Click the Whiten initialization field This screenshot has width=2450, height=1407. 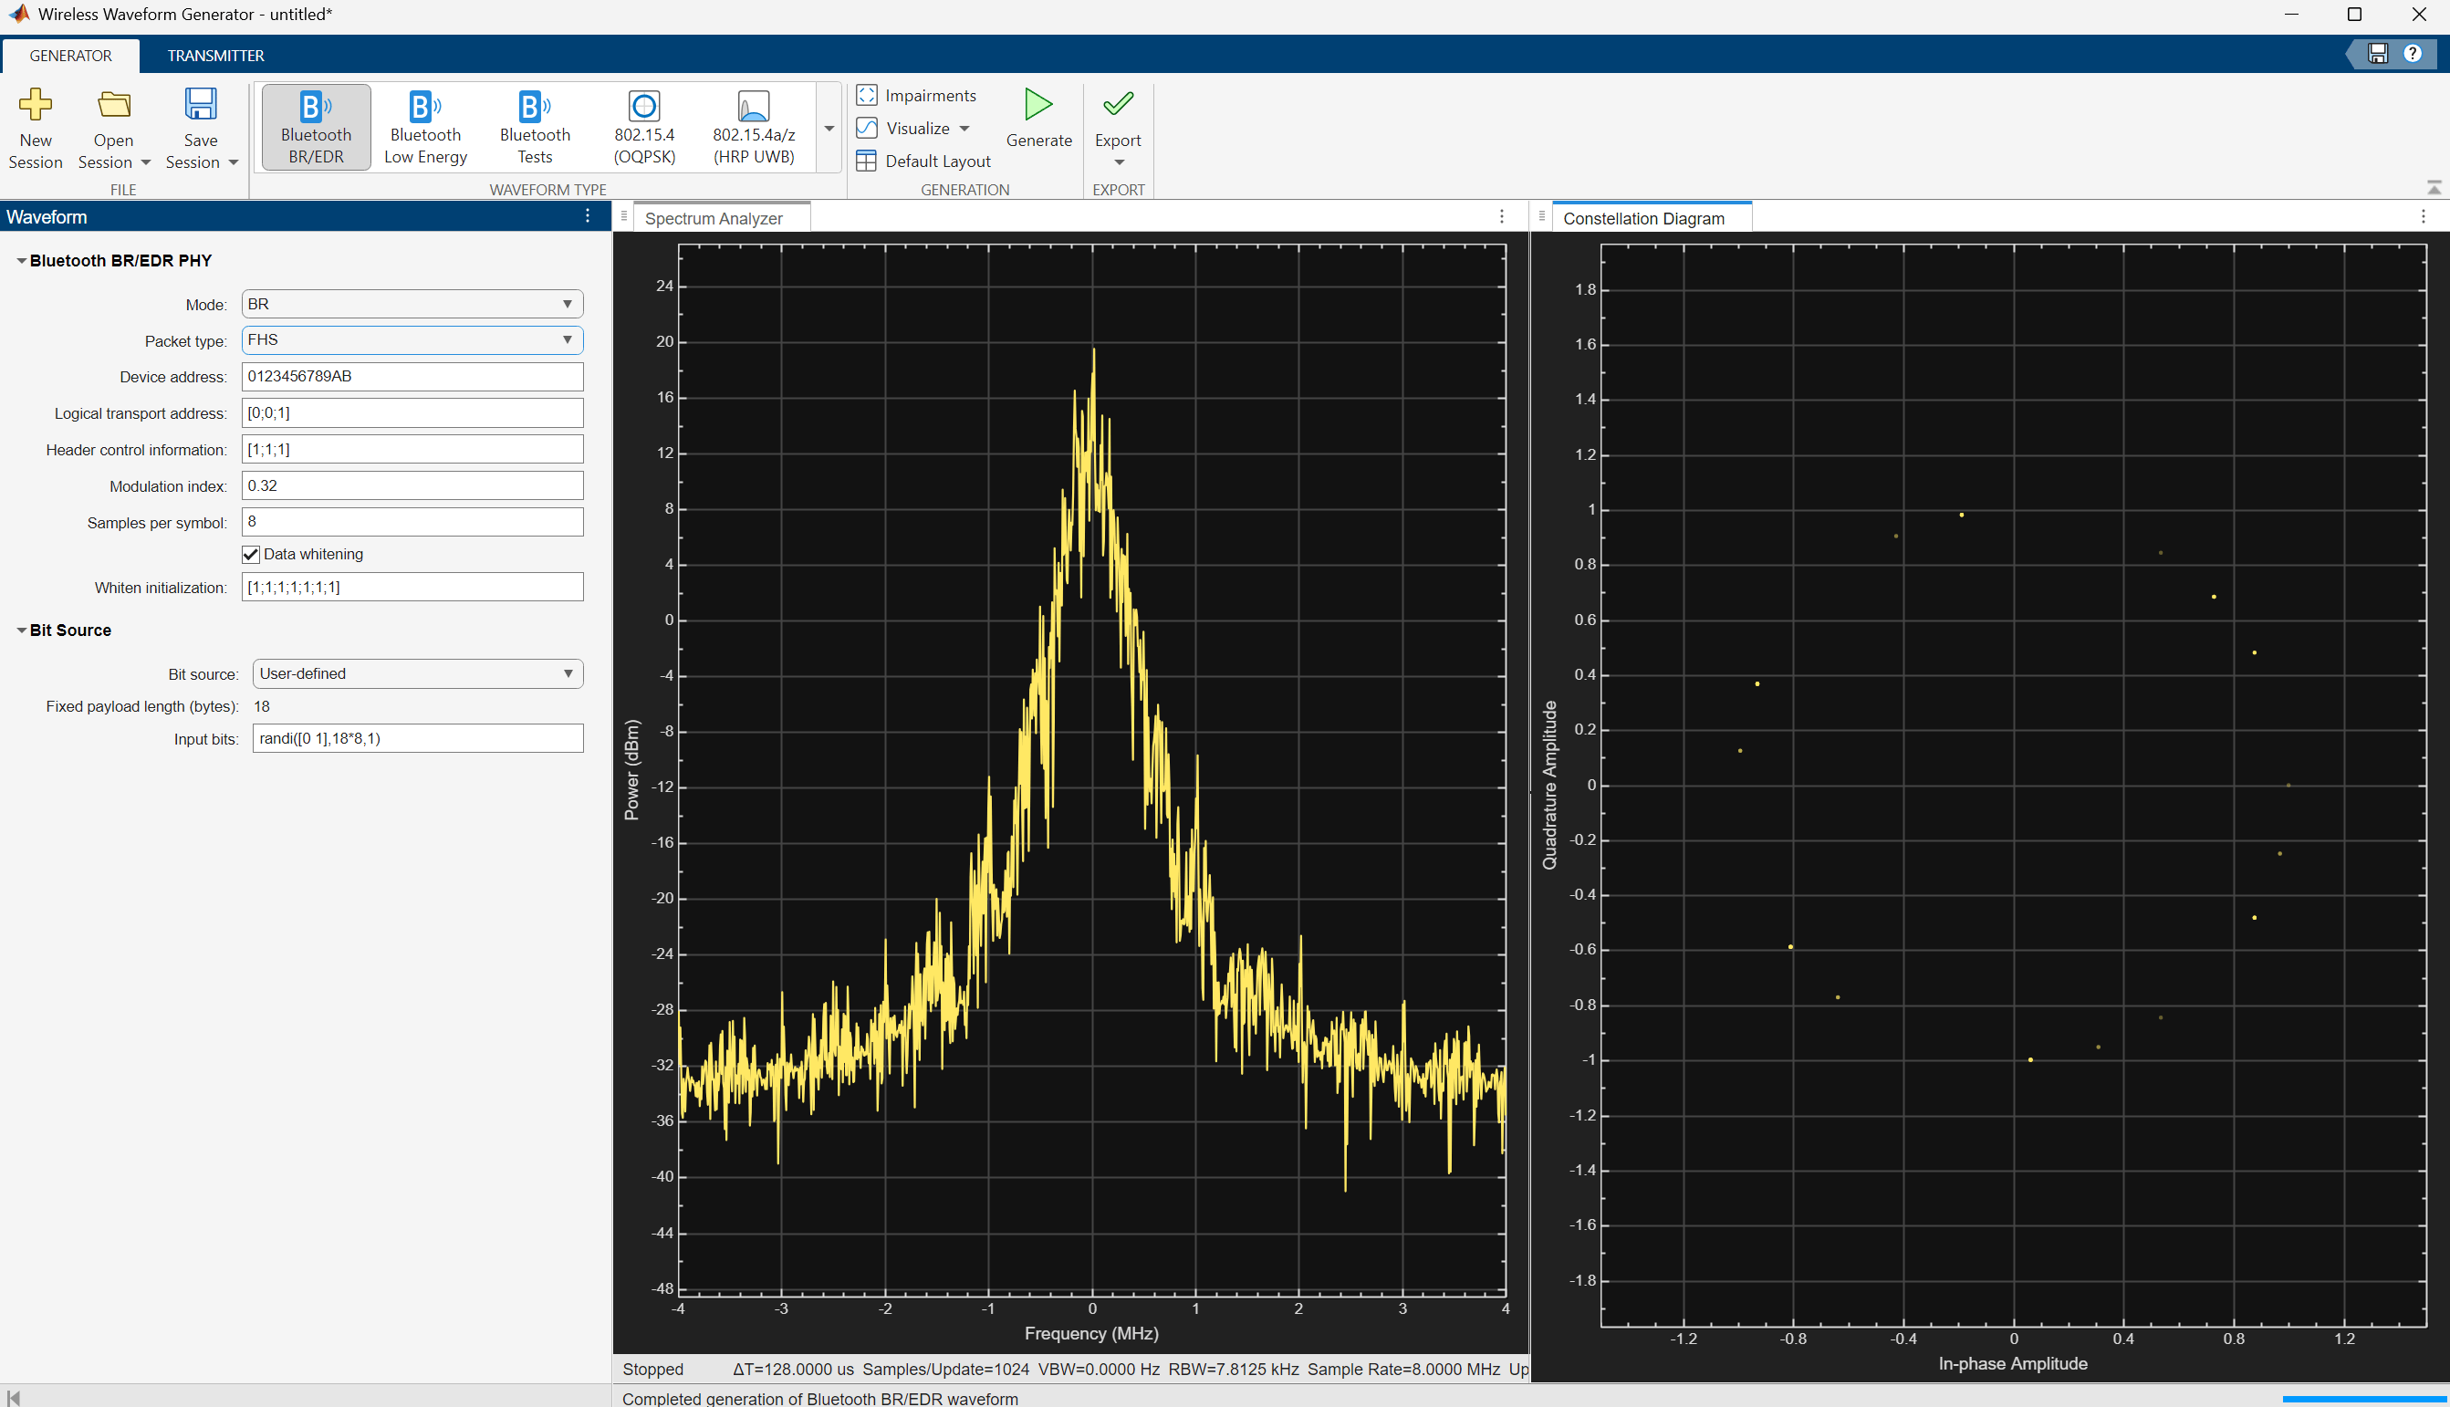(412, 587)
